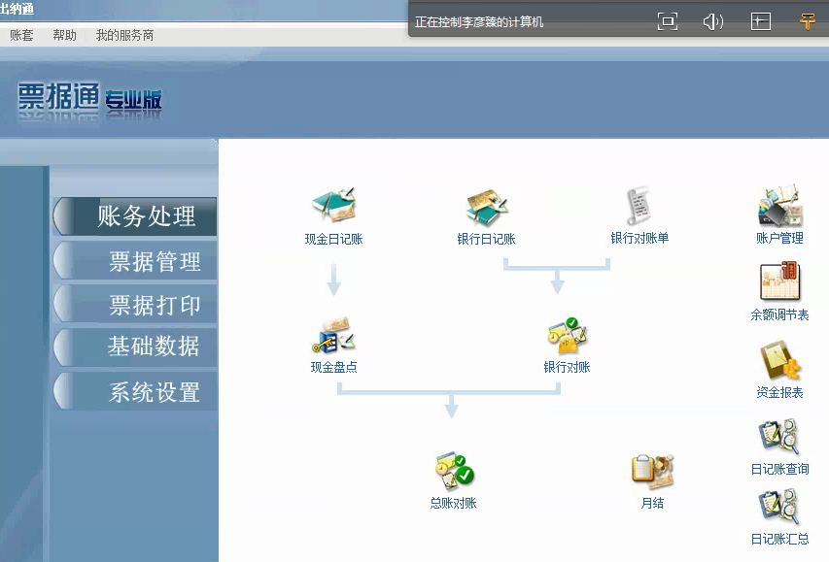Open the 票据打印 sidebar section
Viewport: 829px width, 562px height.
[136, 304]
